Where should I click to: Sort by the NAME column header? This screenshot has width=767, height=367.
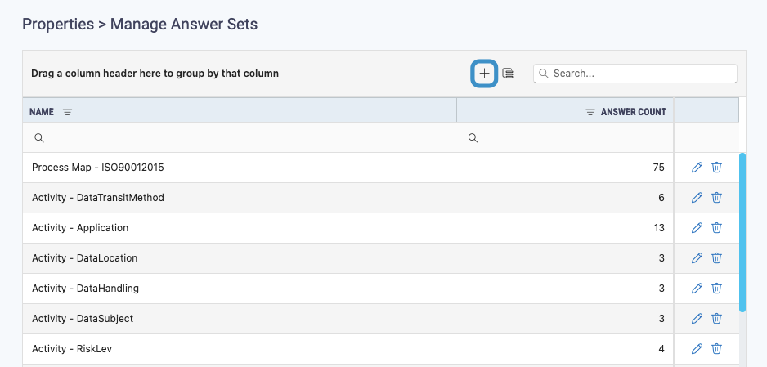[42, 112]
